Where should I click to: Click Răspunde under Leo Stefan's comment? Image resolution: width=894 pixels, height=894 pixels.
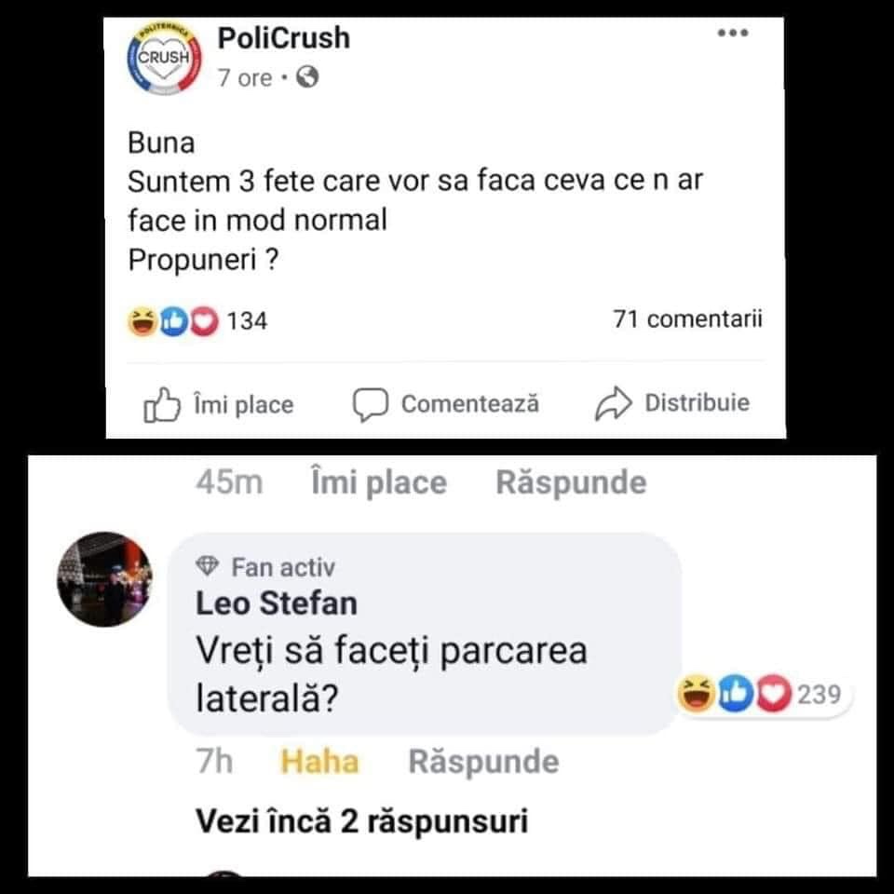point(483,762)
